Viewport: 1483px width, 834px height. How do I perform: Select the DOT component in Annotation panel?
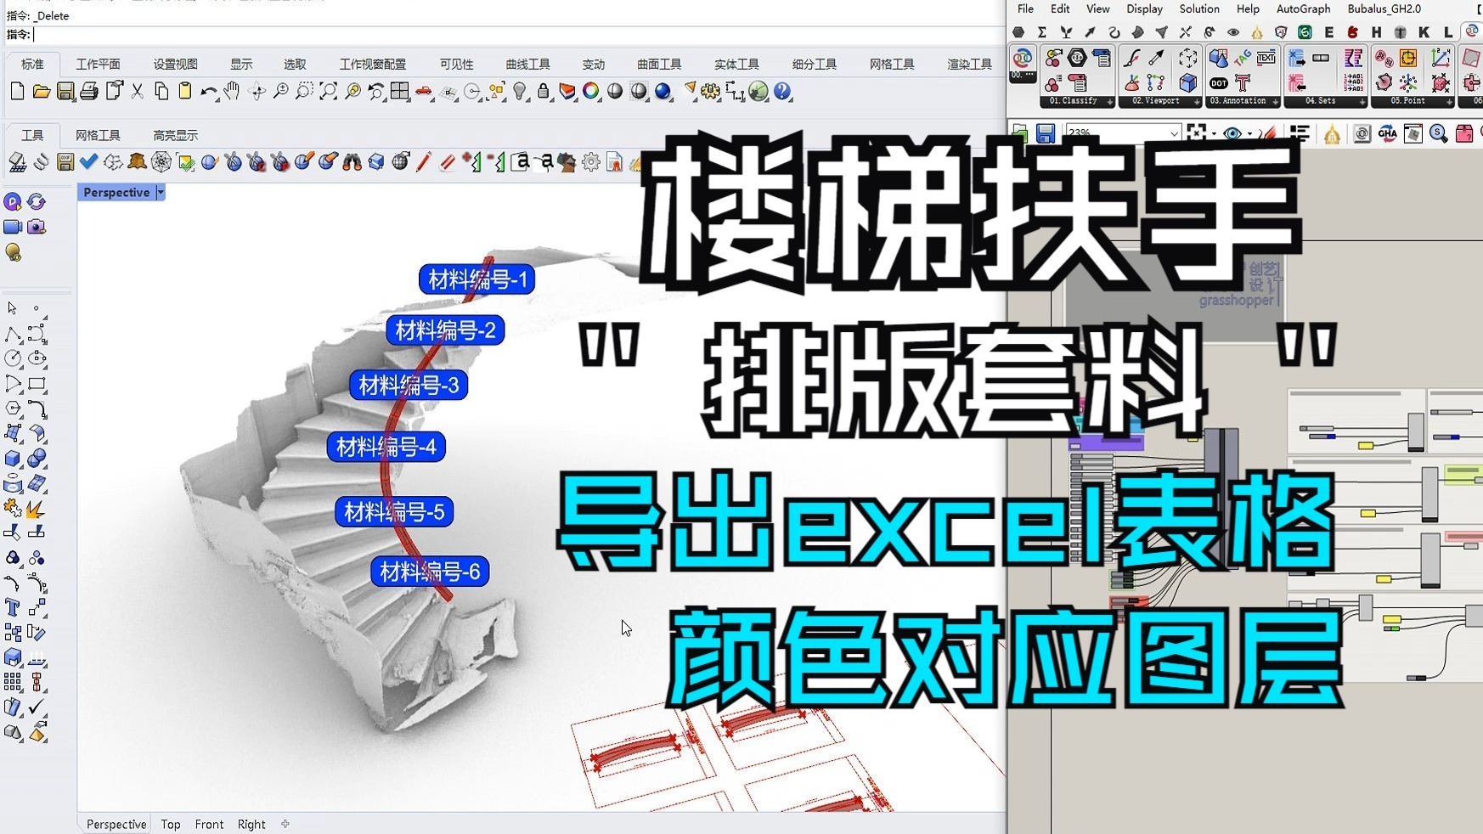point(1219,83)
